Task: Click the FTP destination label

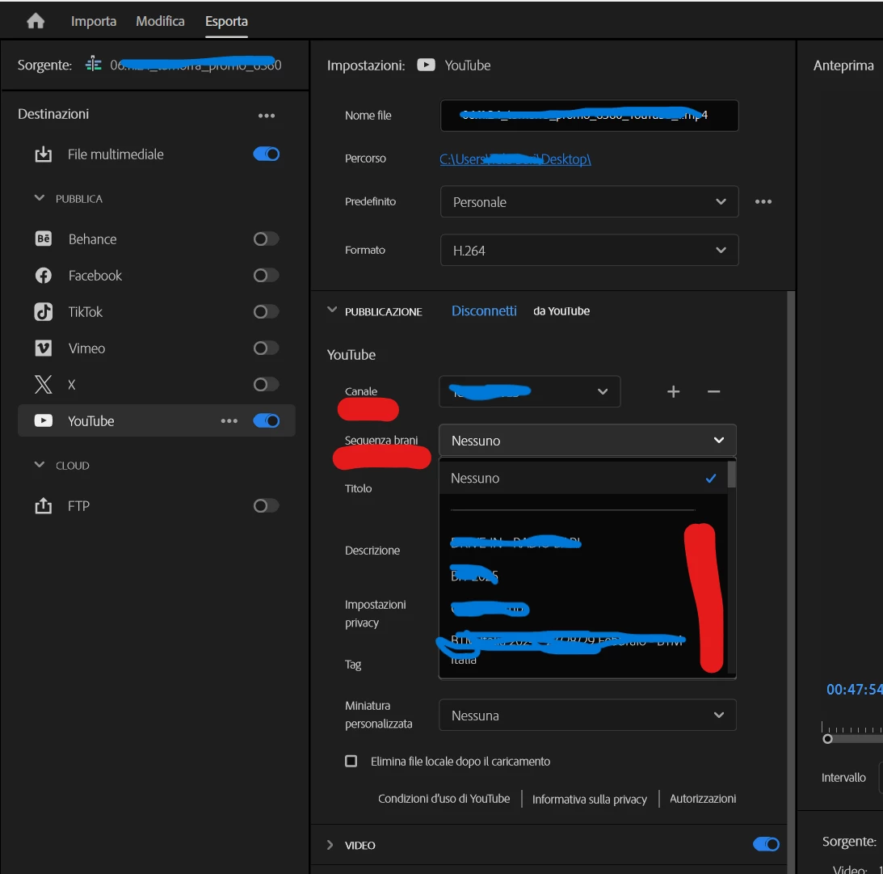Action: click(79, 506)
